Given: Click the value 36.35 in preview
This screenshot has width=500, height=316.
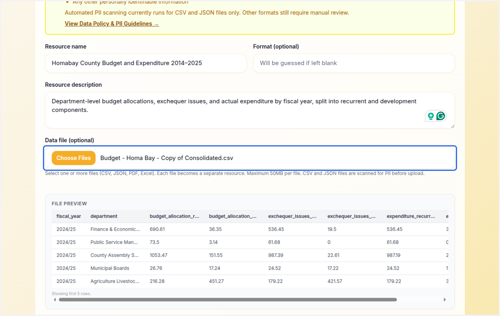Looking at the screenshot, I should 215,229.
